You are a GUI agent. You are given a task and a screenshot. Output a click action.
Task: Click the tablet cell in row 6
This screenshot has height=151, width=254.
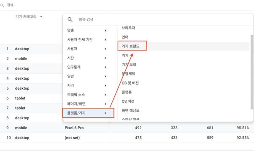[20, 98]
